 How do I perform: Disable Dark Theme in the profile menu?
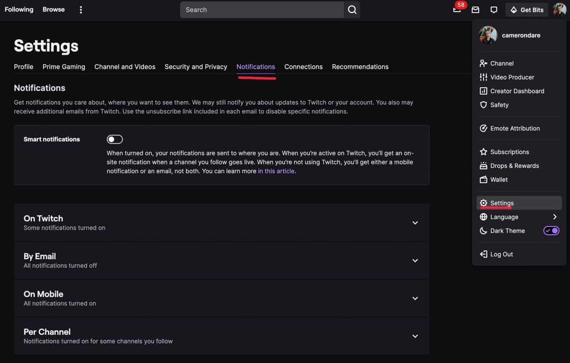pos(551,230)
